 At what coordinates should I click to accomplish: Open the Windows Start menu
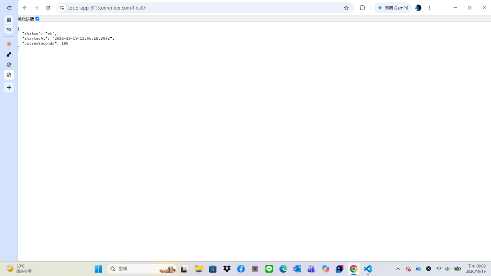click(98, 269)
